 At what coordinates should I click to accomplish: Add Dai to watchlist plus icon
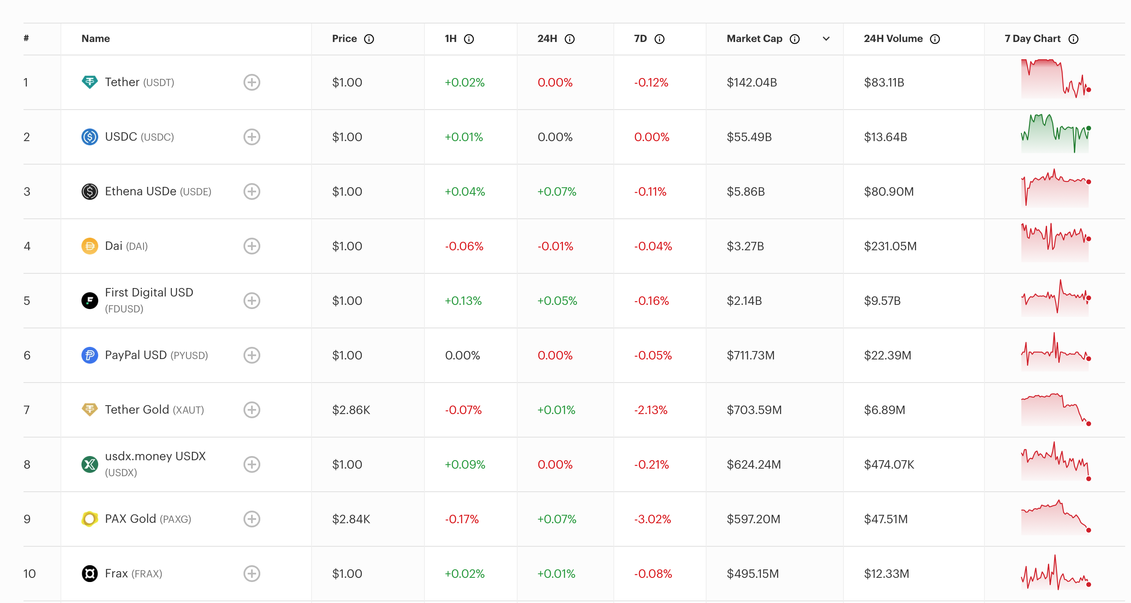tap(251, 246)
